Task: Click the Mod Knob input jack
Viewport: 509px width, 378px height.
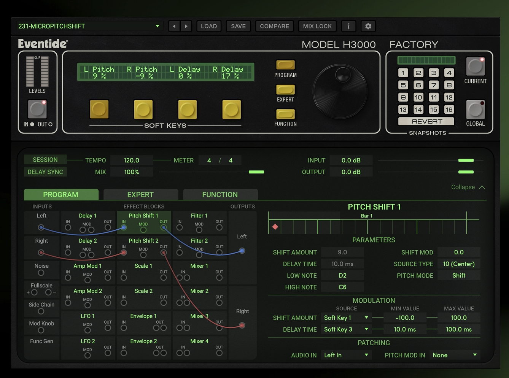Action: [x=41, y=330]
